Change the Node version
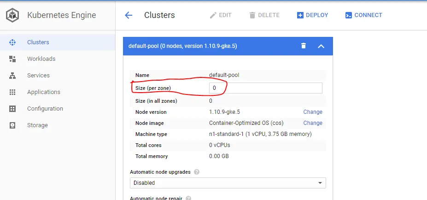Image resolution: width=427 pixels, height=200 pixels. coord(313,112)
